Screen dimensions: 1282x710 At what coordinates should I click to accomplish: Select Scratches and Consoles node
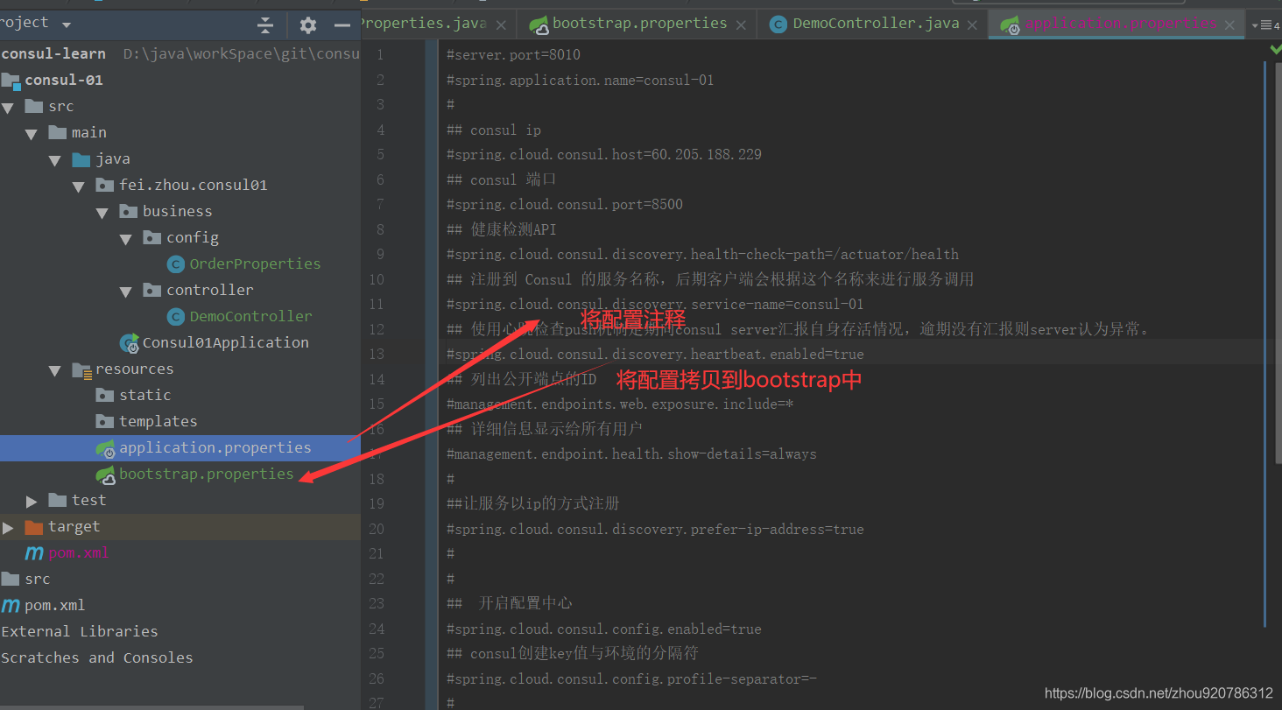97,657
